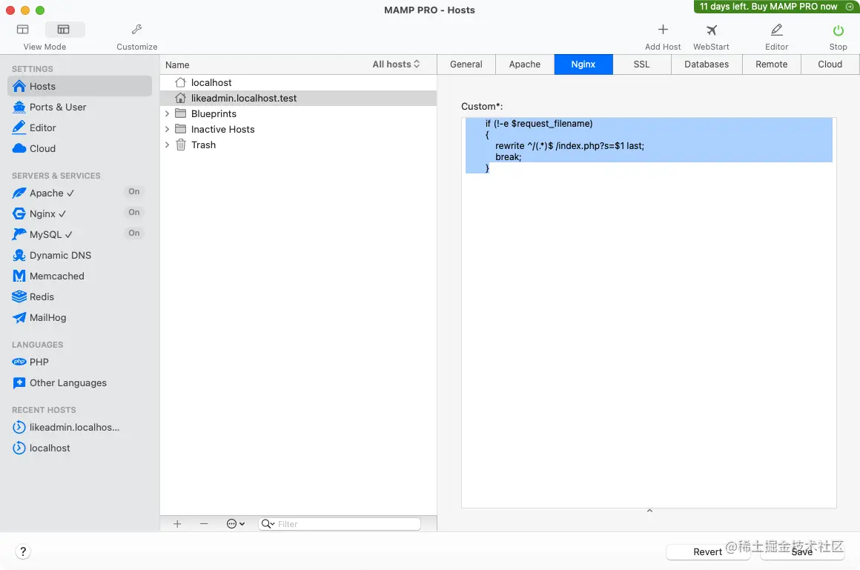Click the rewrite line in Custom code
The image size is (860, 570).
569,146
